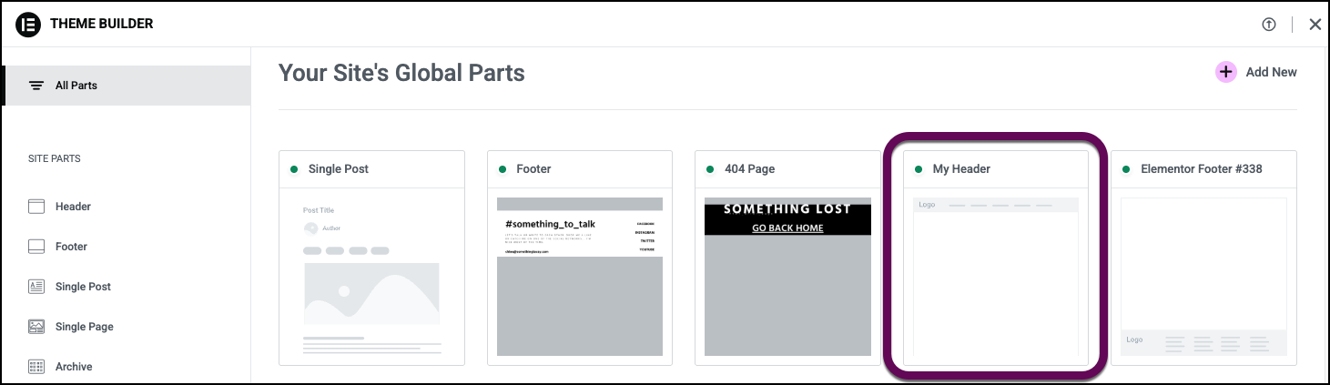Click the All Parts filter icon
Screen dimensions: 1330x385
(x=36, y=86)
